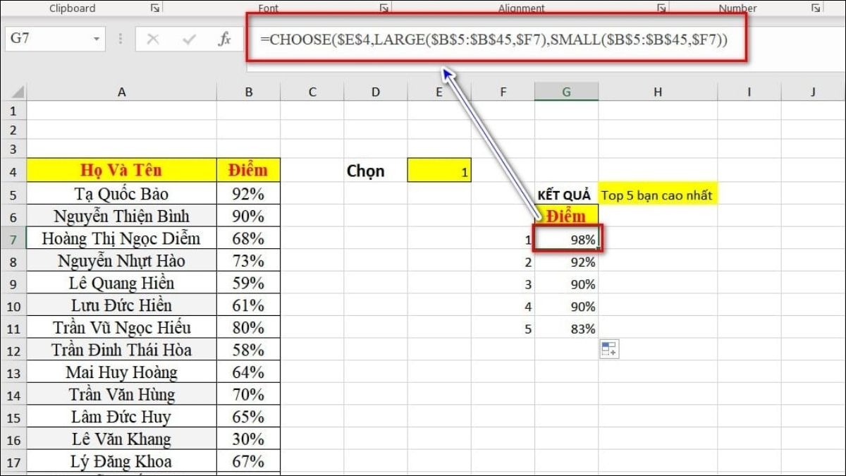Click the 68% score in row 7

(248, 238)
